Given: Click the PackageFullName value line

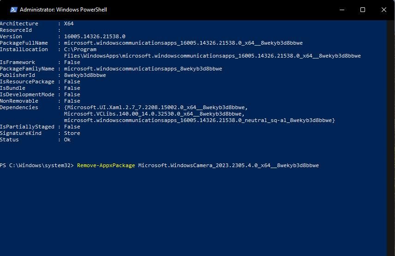Looking at the screenshot, I should 183,43.
